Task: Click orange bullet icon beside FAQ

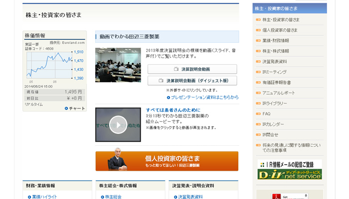Action: click(258, 114)
